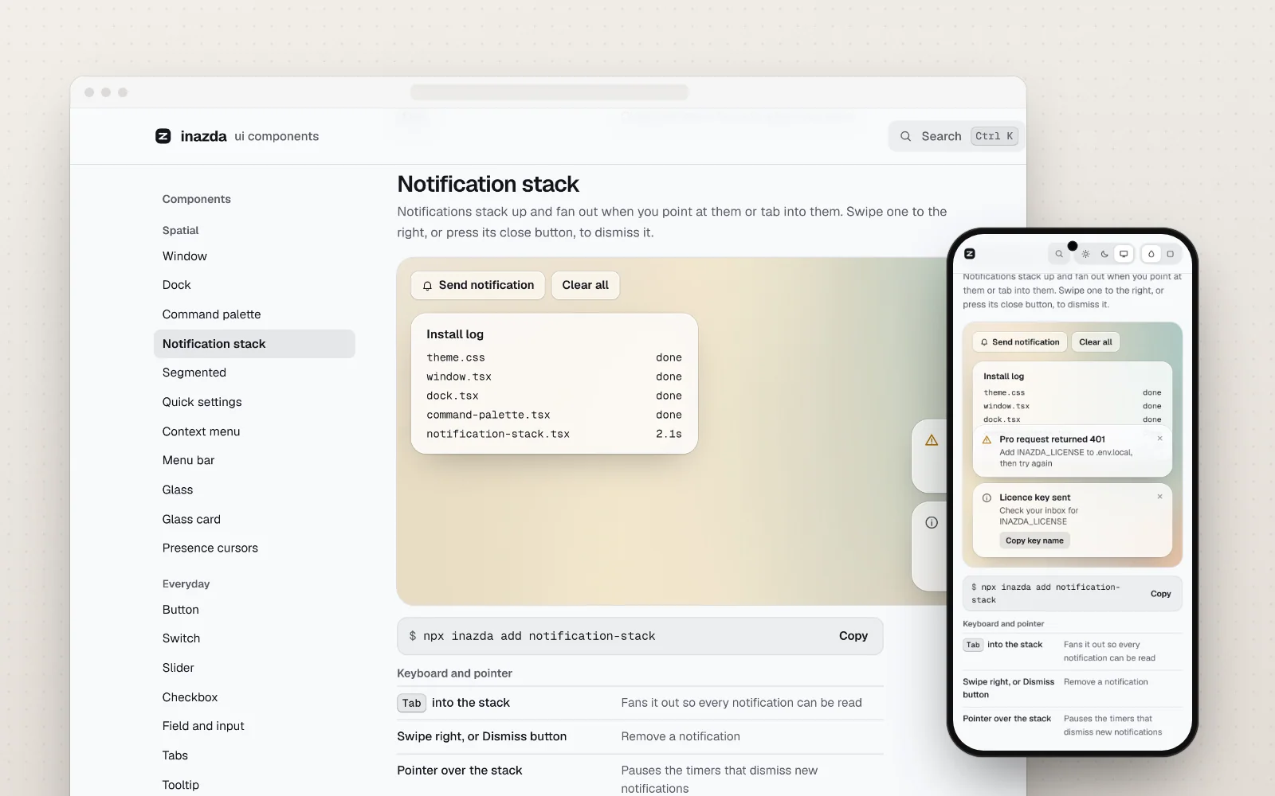This screenshot has height=796, width=1275.
Task: Go to Field and input in the sidebar
Action: click(254, 726)
